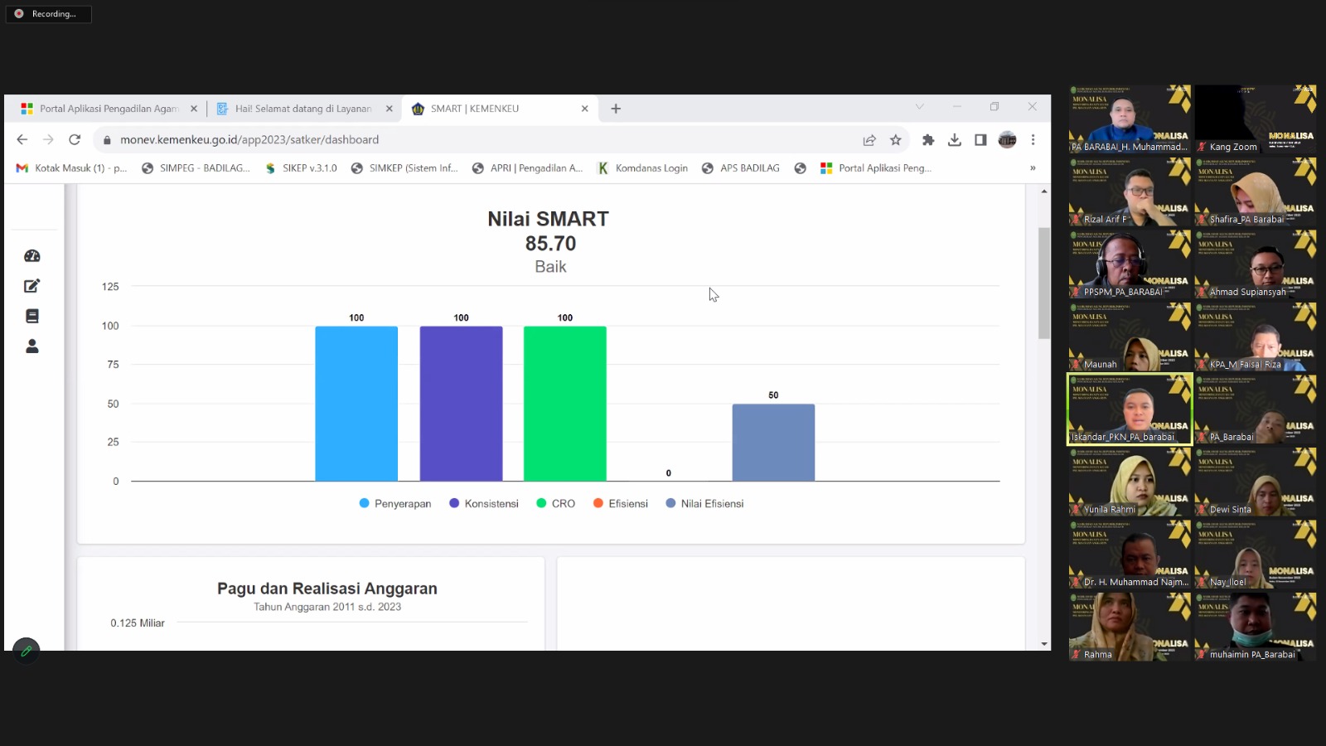The image size is (1326, 746).
Task: Switch to Hai! Selamat datang tab
Action: pos(302,109)
